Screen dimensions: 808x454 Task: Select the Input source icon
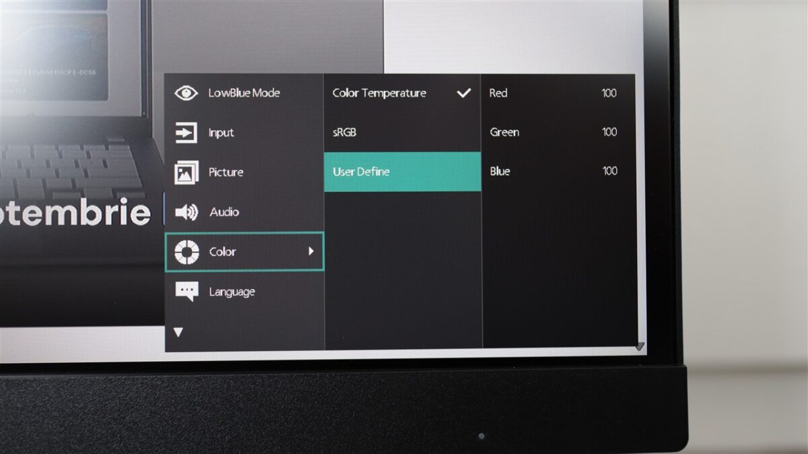pyautogui.click(x=186, y=133)
